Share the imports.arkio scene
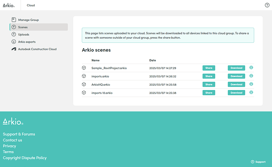 pyautogui.click(x=209, y=76)
